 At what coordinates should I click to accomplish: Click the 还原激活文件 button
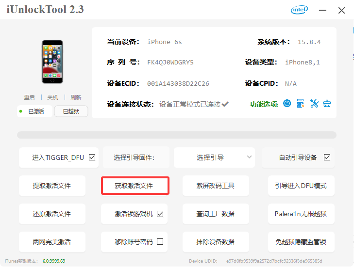(x=52, y=214)
